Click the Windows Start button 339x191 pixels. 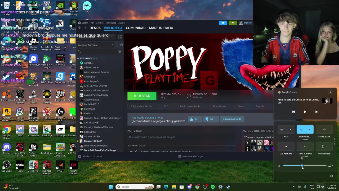coord(111,187)
